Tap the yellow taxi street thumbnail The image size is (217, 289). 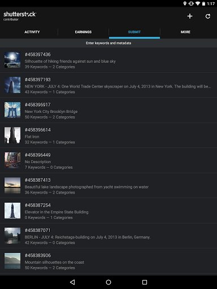click(12, 160)
